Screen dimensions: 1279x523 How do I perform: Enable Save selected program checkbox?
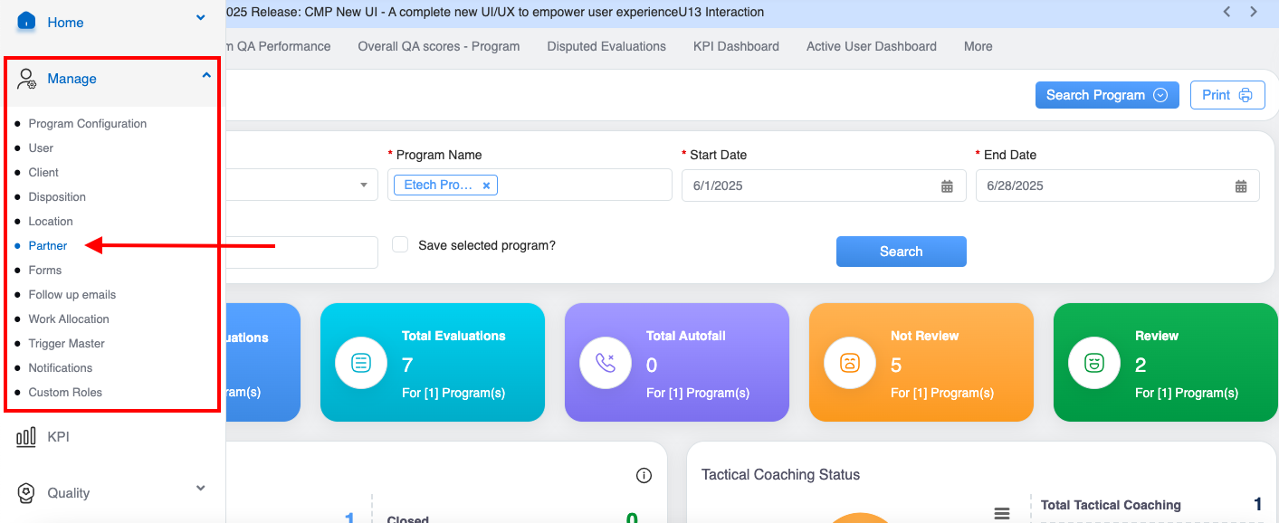point(400,244)
